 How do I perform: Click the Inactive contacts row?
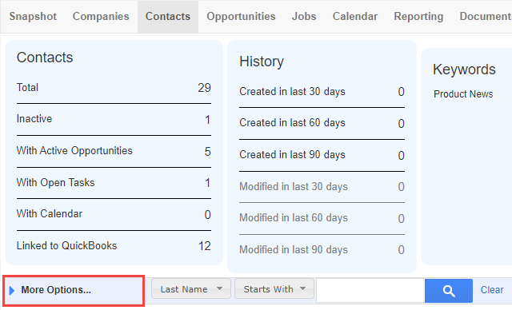click(x=114, y=119)
